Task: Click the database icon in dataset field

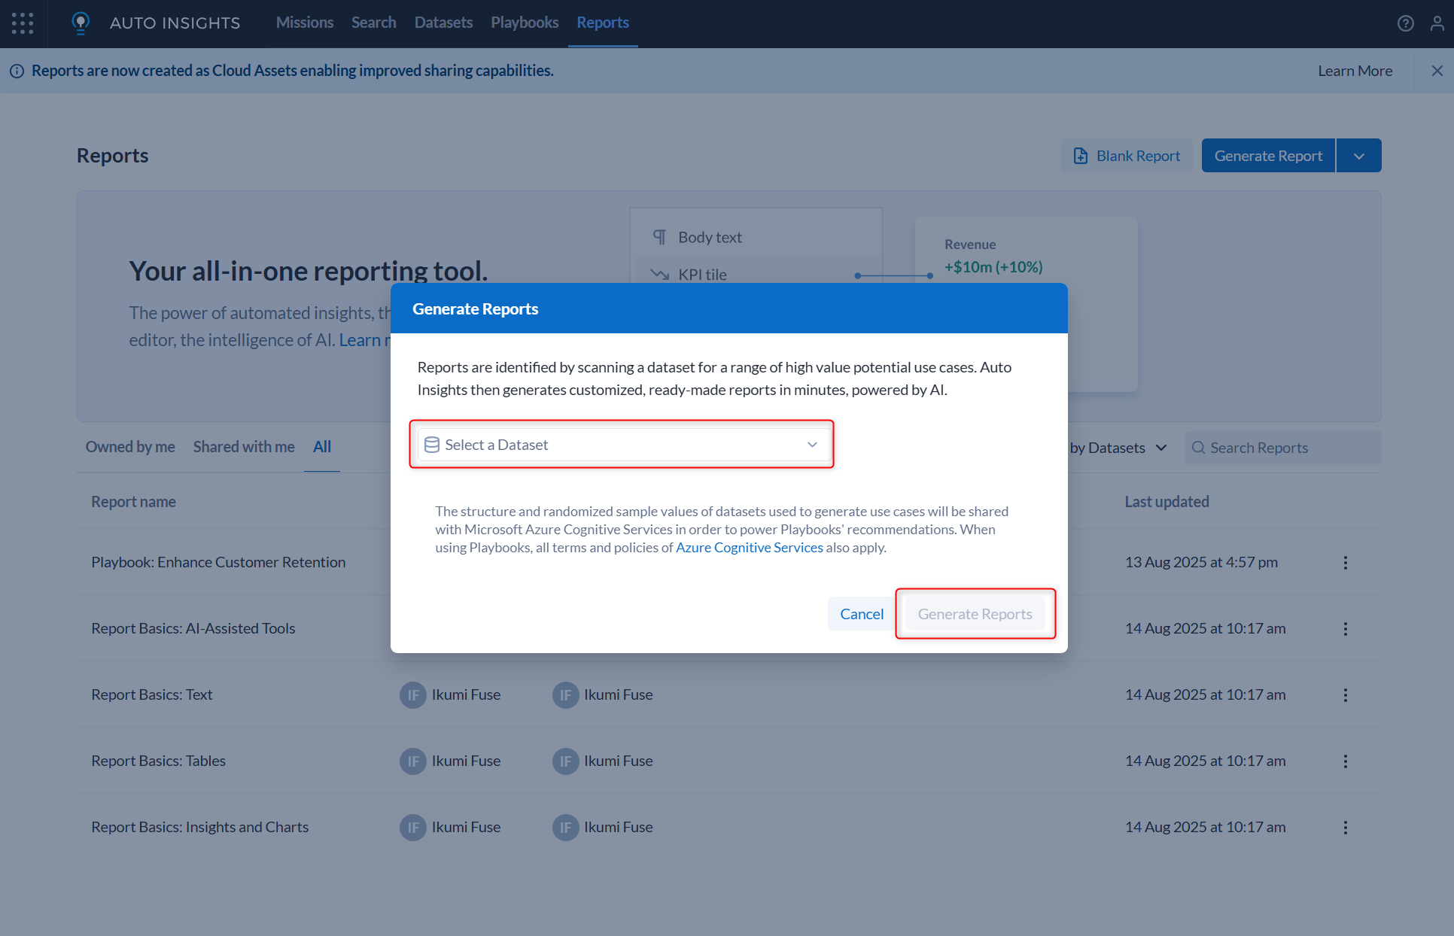Action: click(432, 445)
